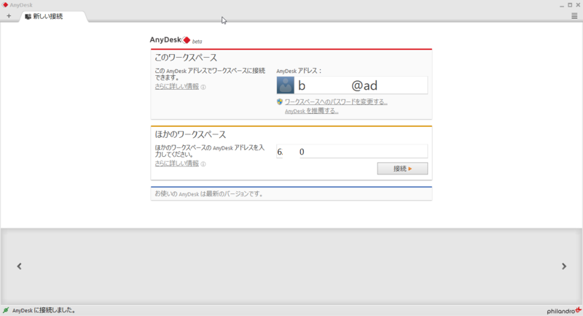This screenshot has height=316, width=583.
Task: Focus the other workspace address input field
Action: pos(352,152)
